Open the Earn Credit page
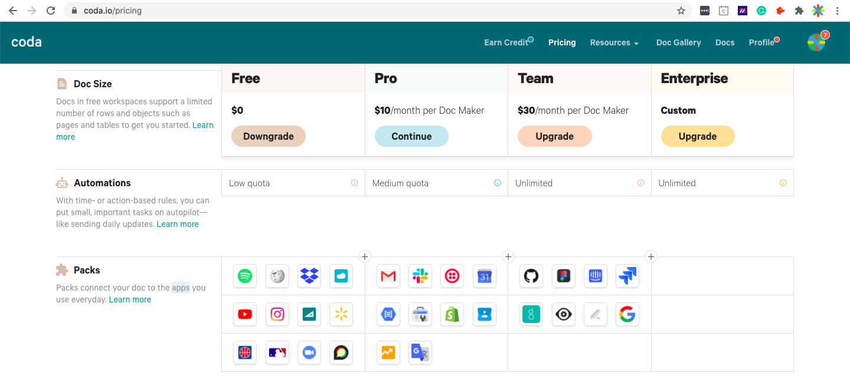Image resolution: width=850 pixels, height=379 pixels. pyautogui.click(x=506, y=42)
